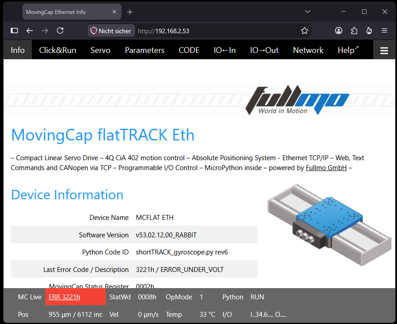Viewport: 397px width, 324px height.
Task: Click the forward navigation arrow
Action: (x=45, y=31)
